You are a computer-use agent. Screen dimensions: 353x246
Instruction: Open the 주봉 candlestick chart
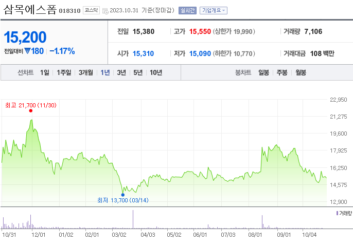282,72
